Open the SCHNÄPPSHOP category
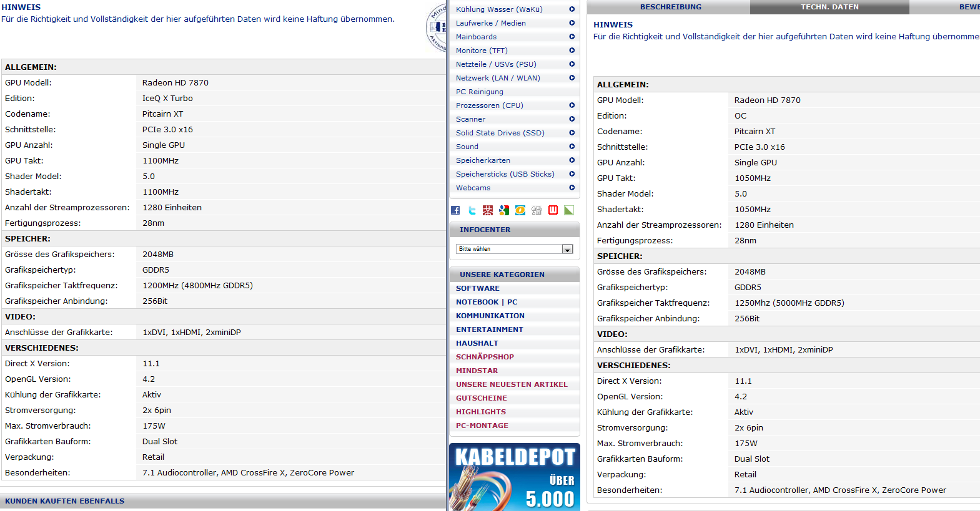 click(x=485, y=357)
